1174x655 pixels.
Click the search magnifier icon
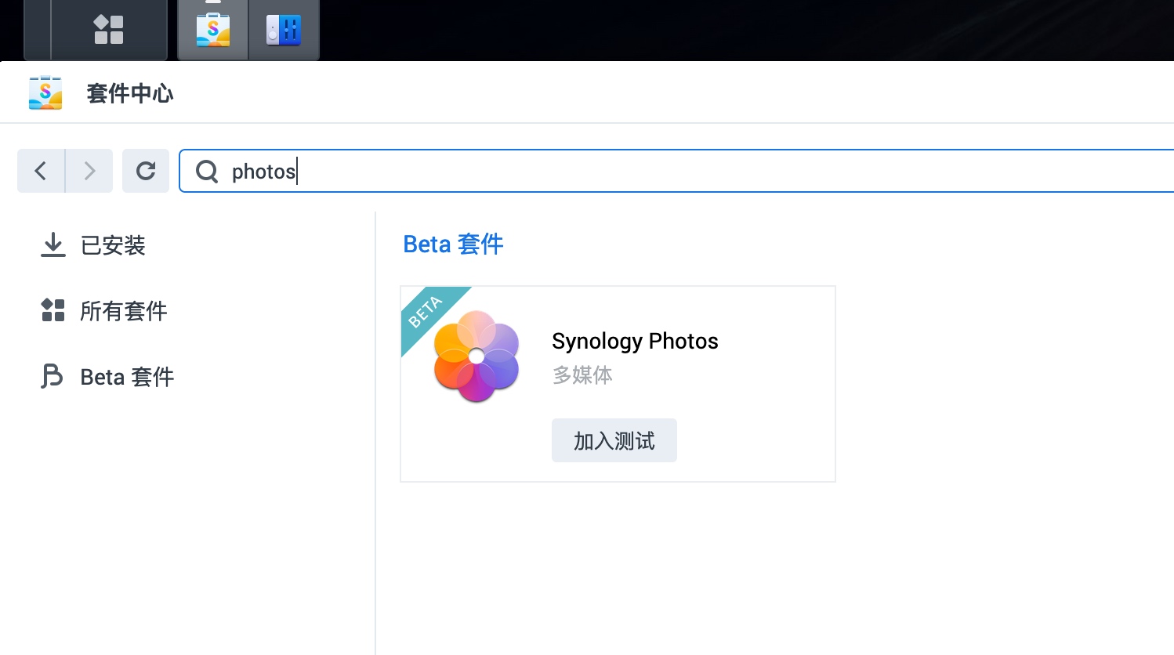(207, 171)
